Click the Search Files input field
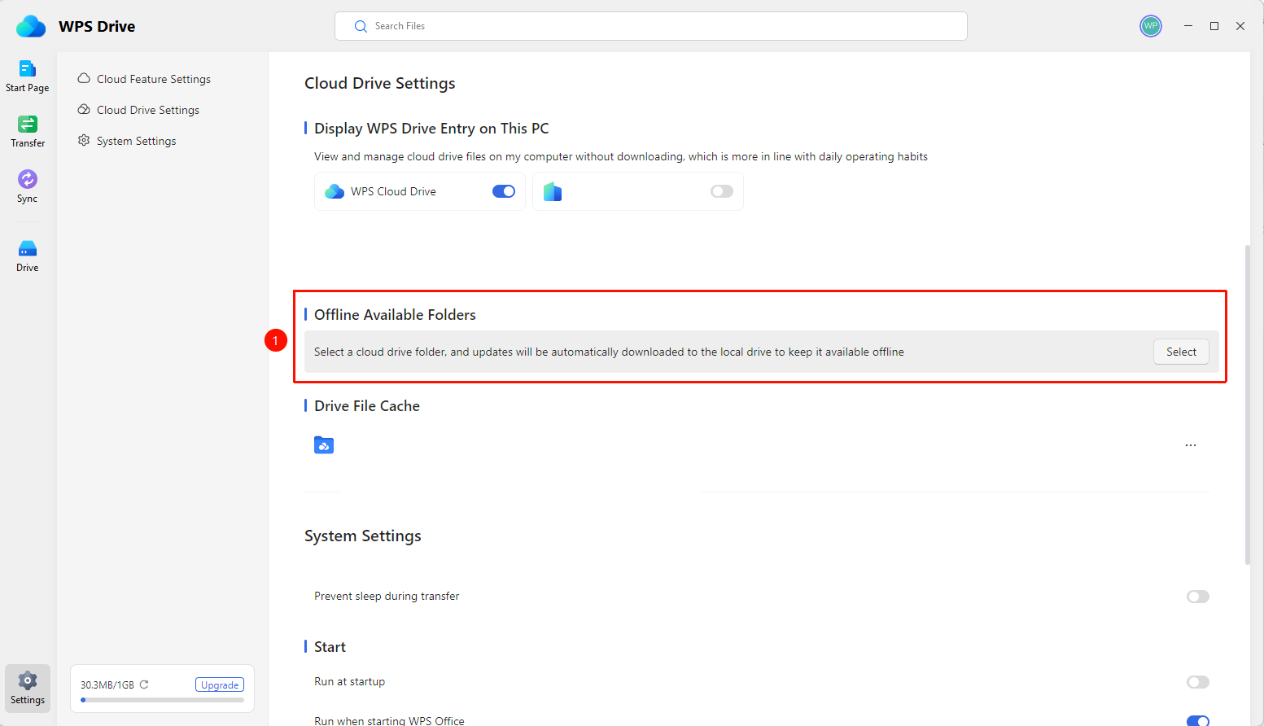1264x726 pixels. pos(651,26)
